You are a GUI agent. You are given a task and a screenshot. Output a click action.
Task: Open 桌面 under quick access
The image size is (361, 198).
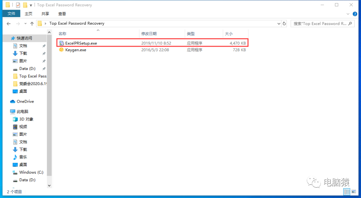[x=23, y=91]
